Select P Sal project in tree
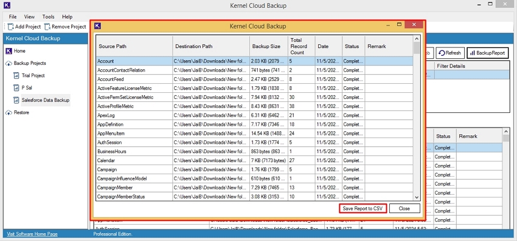The height and width of the screenshot is (241, 517). pos(27,88)
